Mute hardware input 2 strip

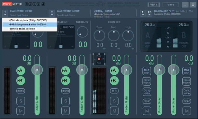coord(65,111)
